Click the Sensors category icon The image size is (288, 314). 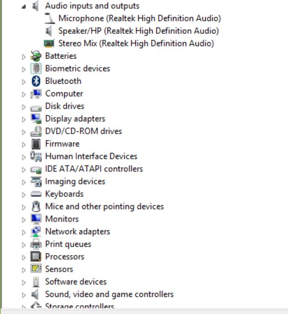36,269
